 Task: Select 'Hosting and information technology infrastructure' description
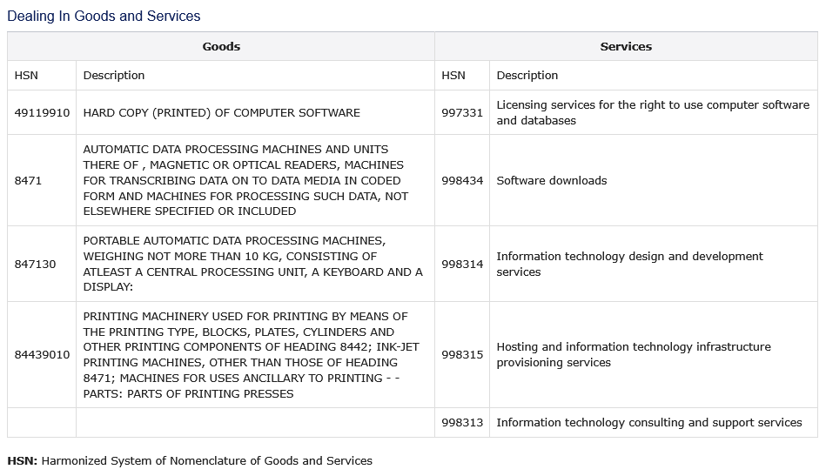[633, 355]
